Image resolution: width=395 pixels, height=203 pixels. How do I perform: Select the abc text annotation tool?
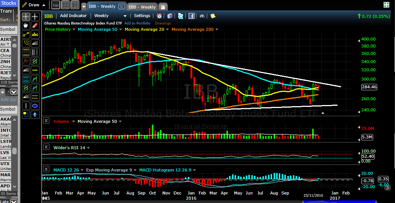coord(35,35)
